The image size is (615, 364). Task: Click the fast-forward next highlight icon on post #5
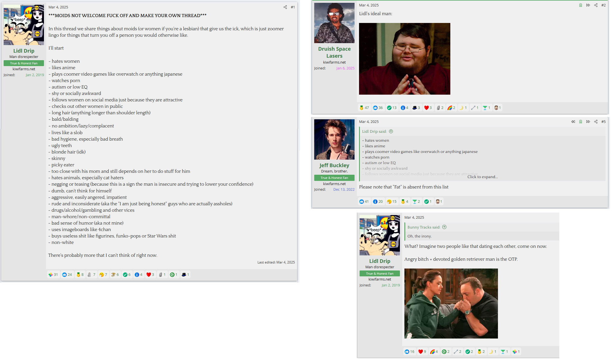[x=588, y=122]
